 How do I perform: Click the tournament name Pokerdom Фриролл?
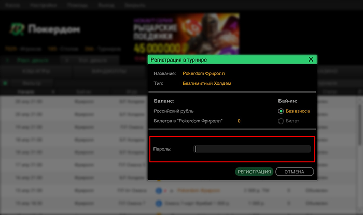point(203,73)
